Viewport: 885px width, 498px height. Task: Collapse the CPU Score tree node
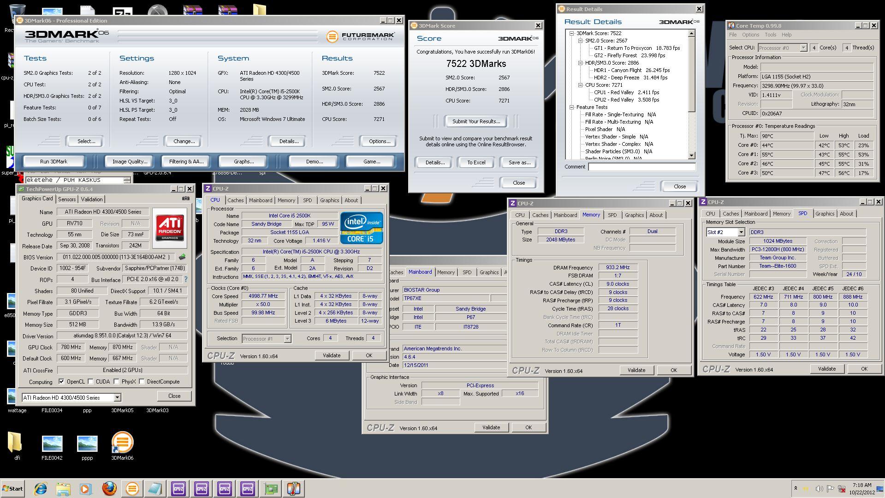(580, 85)
